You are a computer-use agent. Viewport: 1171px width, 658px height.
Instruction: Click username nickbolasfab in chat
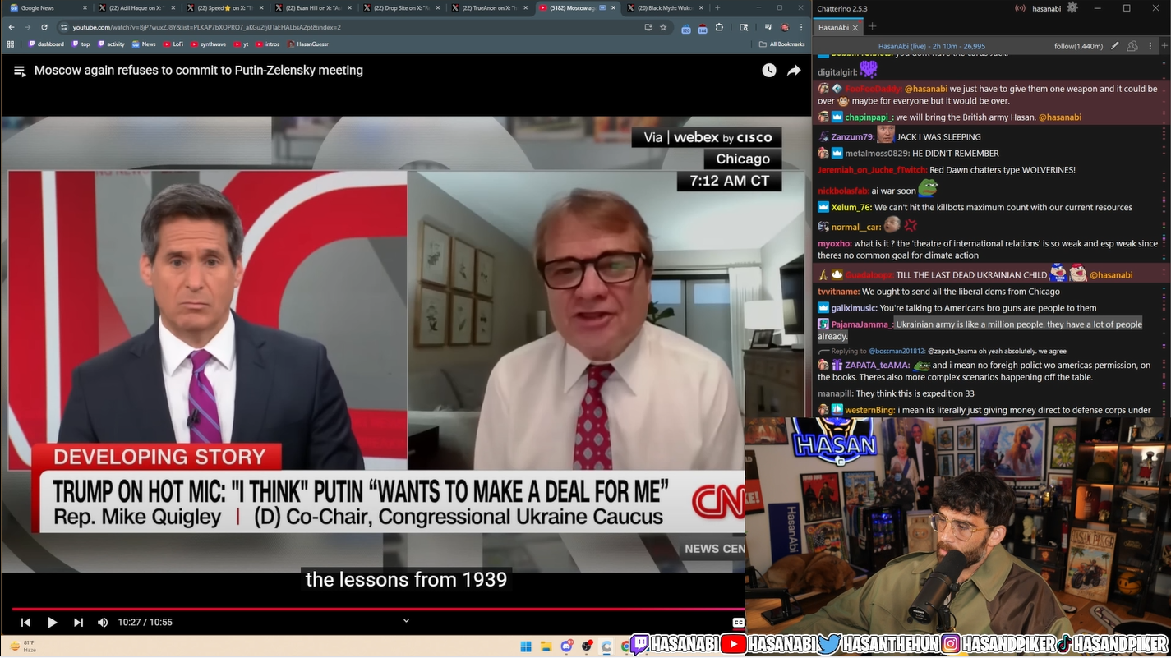click(x=843, y=191)
